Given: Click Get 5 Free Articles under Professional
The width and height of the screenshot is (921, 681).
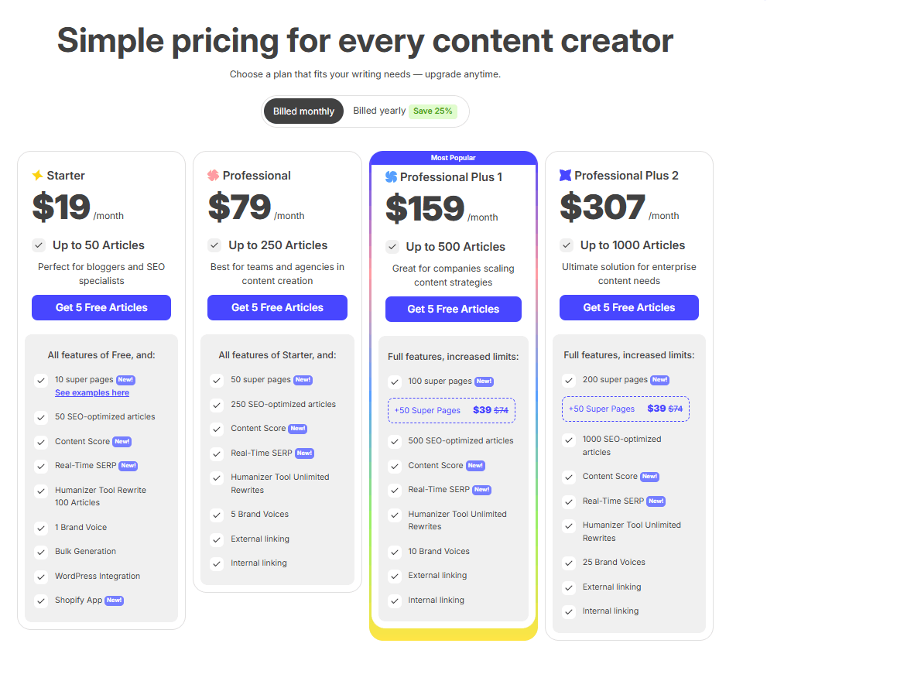Looking at the screenshot, I should coord(277,308).
